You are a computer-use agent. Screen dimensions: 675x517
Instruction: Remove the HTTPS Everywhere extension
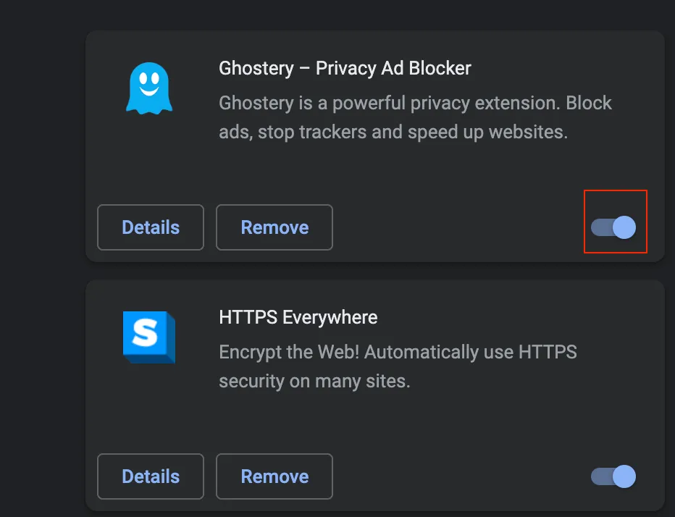click(x=274, y=476)
